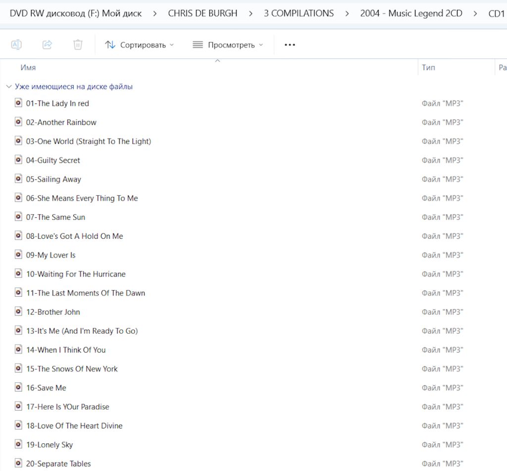Sort by the Тип column header

click(428, 67)
